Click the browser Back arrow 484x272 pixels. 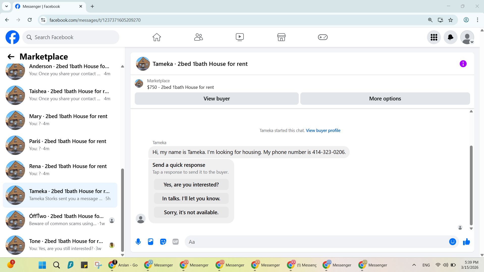coord(7,20)
